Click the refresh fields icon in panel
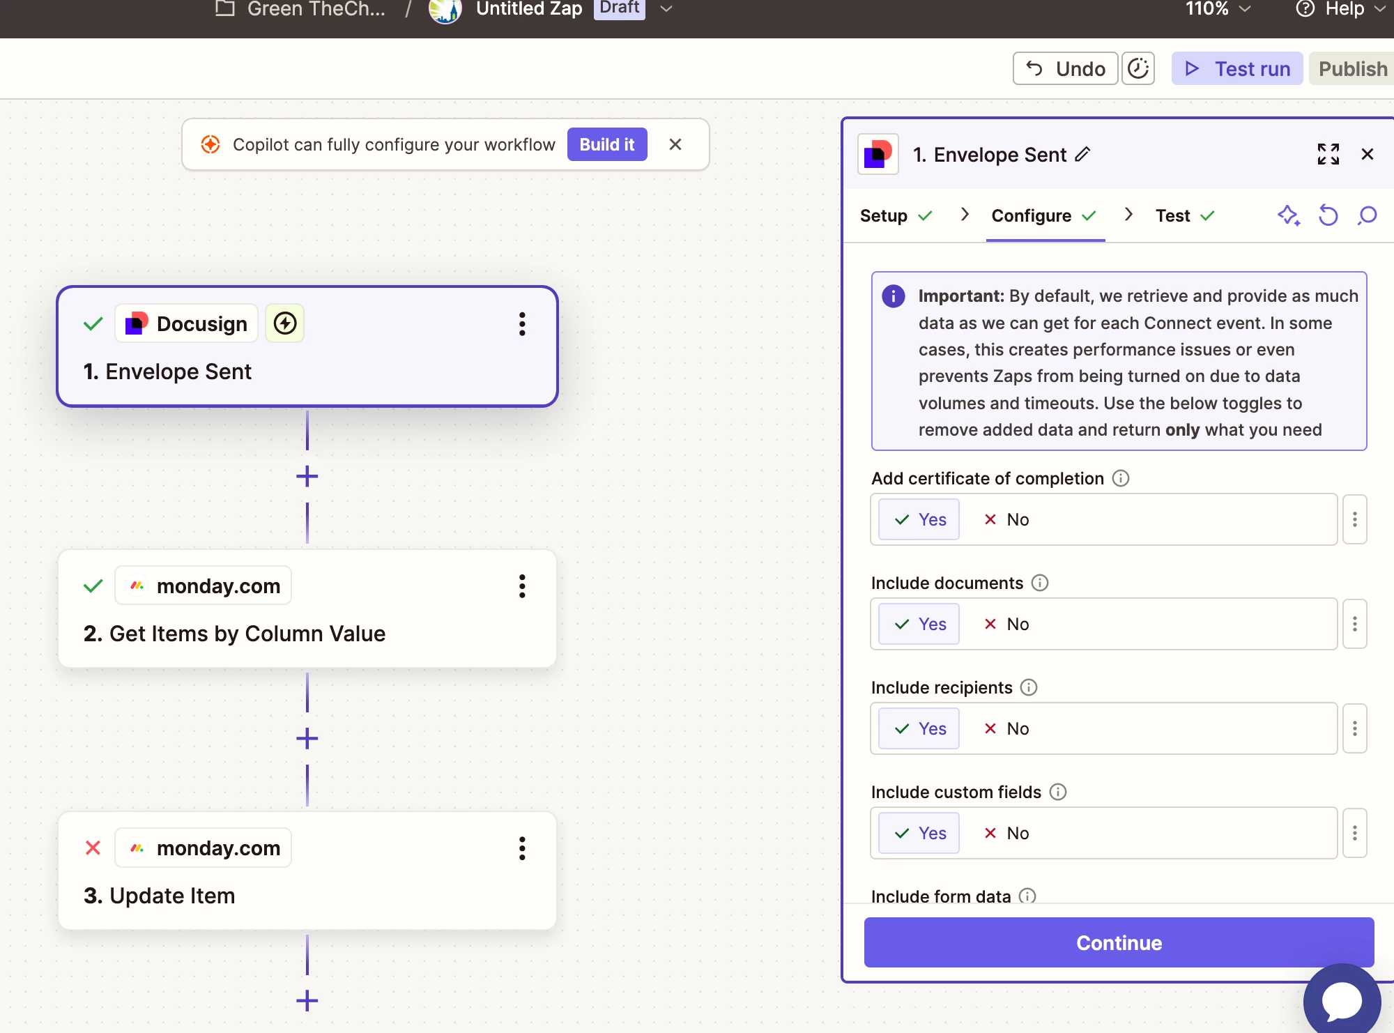1394x1033 pixels. [1328, 215]
